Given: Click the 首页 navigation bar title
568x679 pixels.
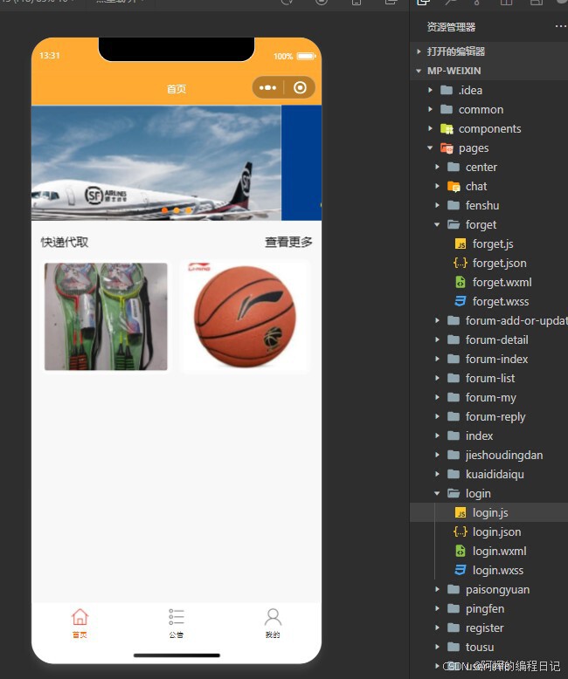Looking at the screenshot, I should click(x=177, y=89).
